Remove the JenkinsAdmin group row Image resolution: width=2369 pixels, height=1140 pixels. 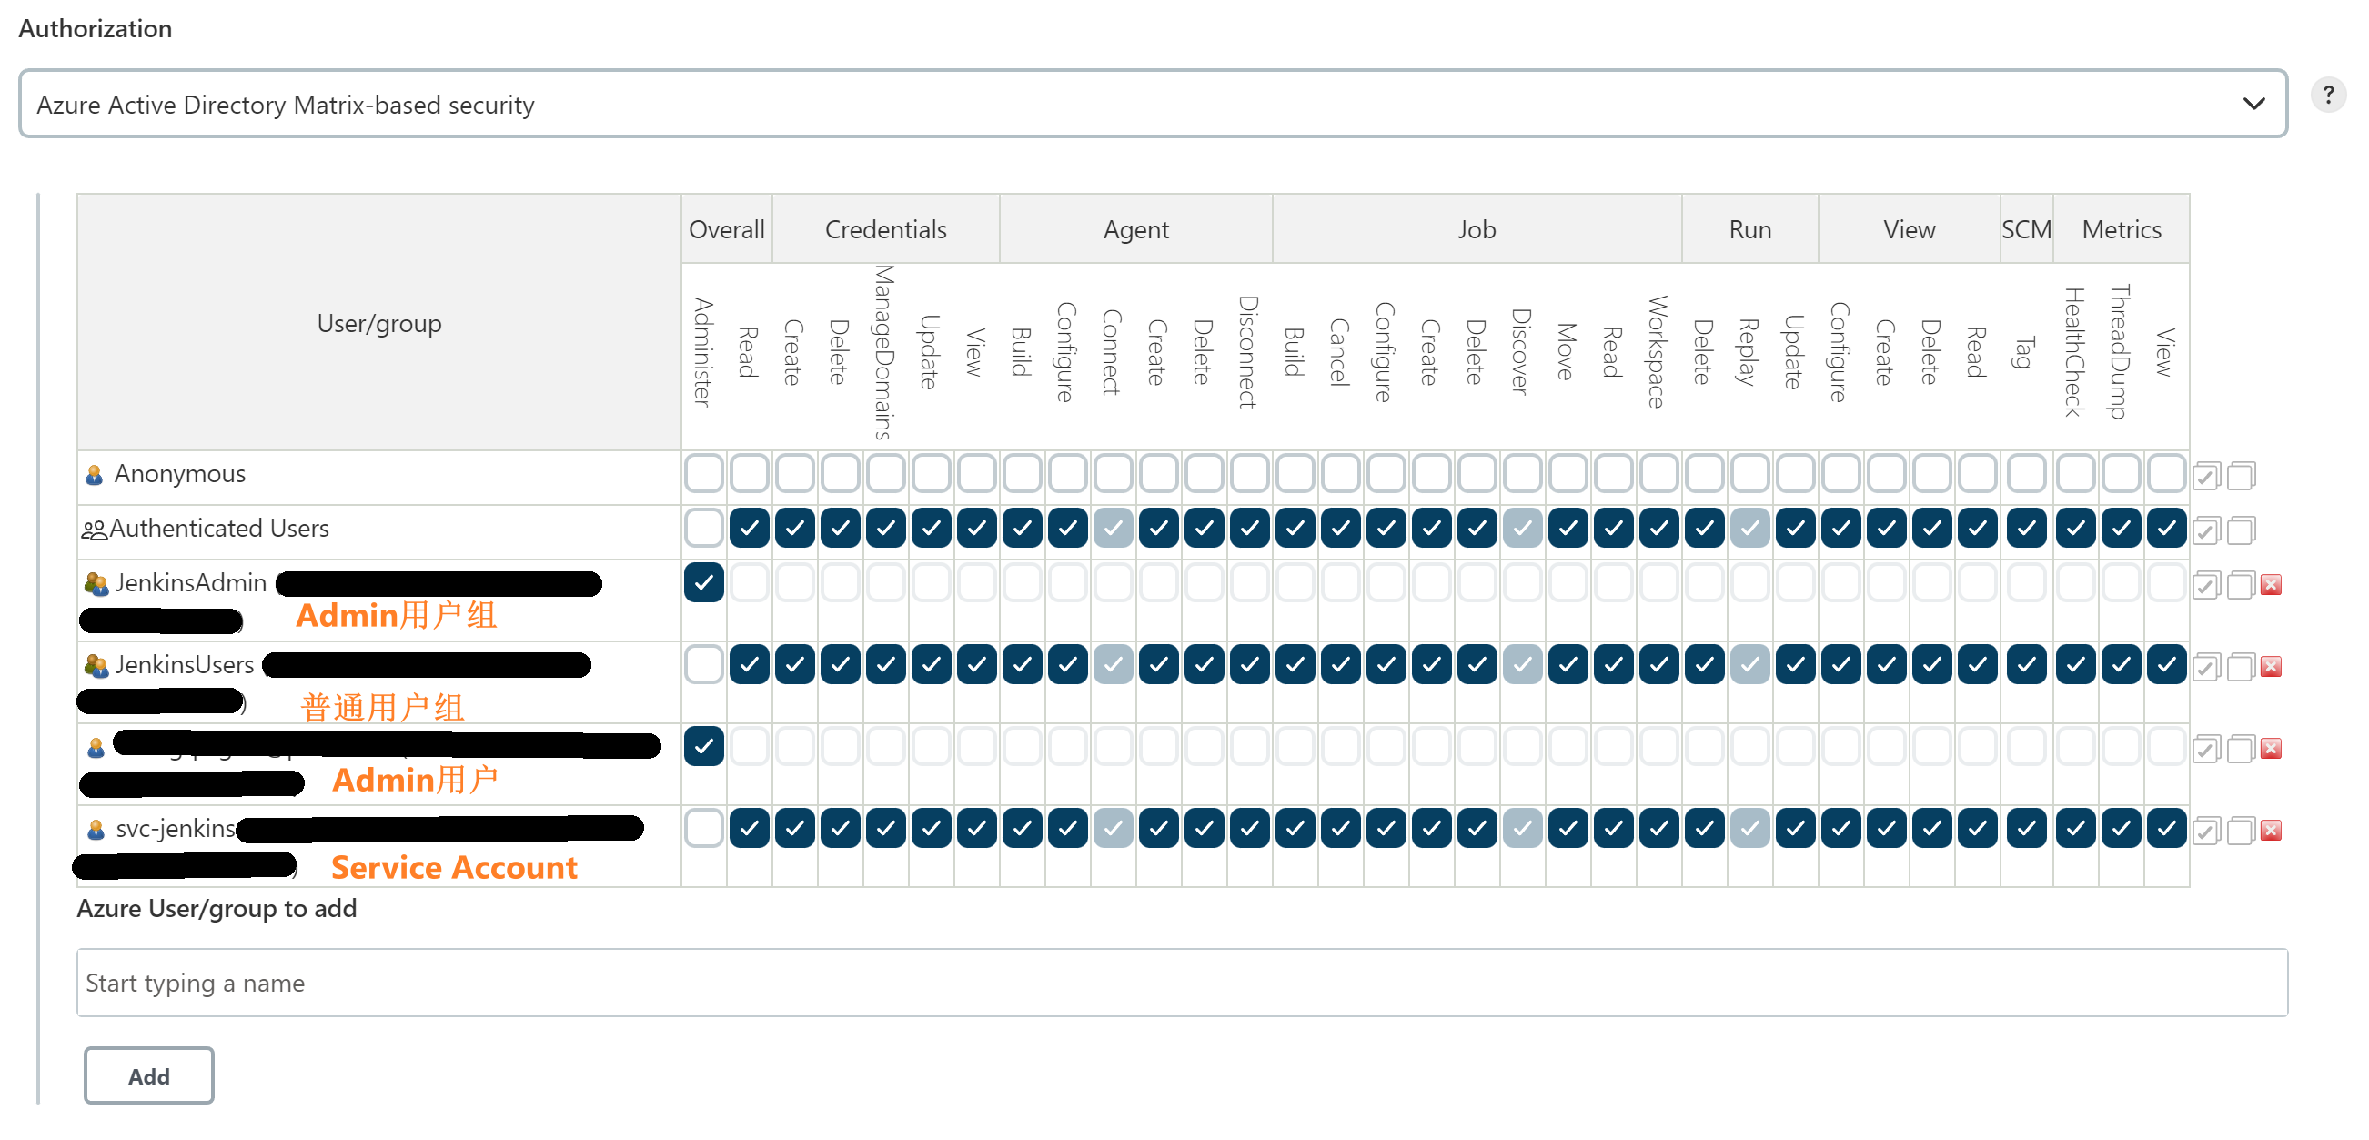2271,584
